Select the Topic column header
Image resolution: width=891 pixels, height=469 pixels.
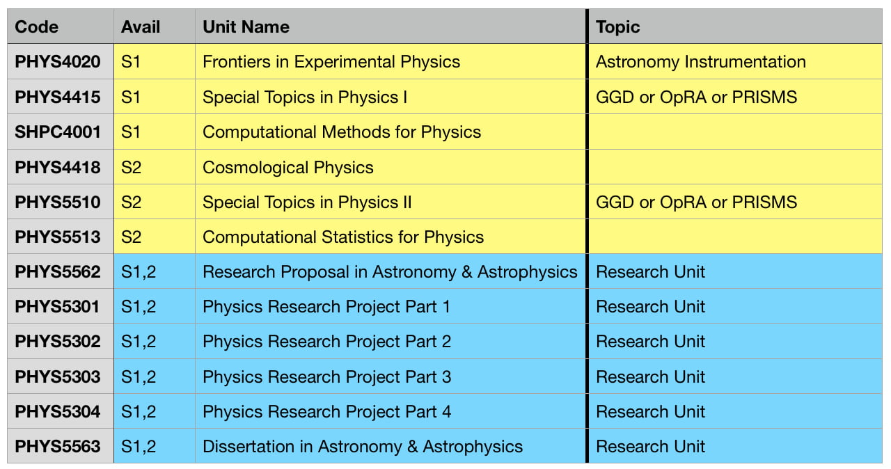tap(617, 27)
